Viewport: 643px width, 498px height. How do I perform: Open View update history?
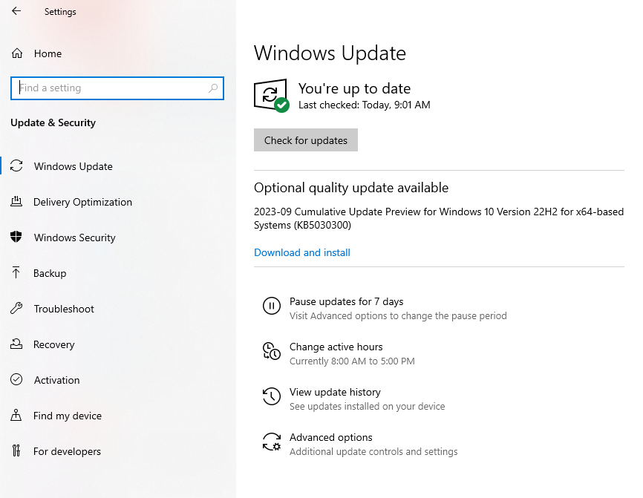pyautogui.click(x=335, y=393)
